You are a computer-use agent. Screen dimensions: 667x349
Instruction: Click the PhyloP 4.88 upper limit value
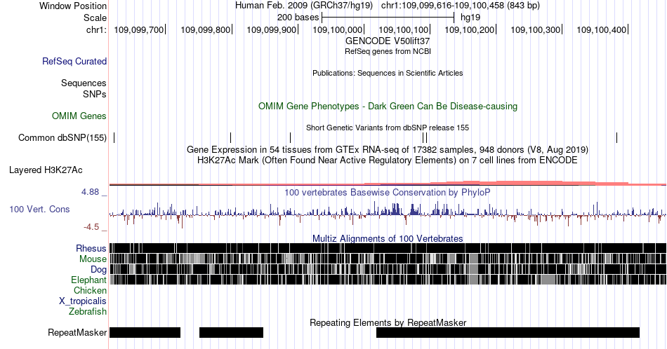click(x=90, y=192)
